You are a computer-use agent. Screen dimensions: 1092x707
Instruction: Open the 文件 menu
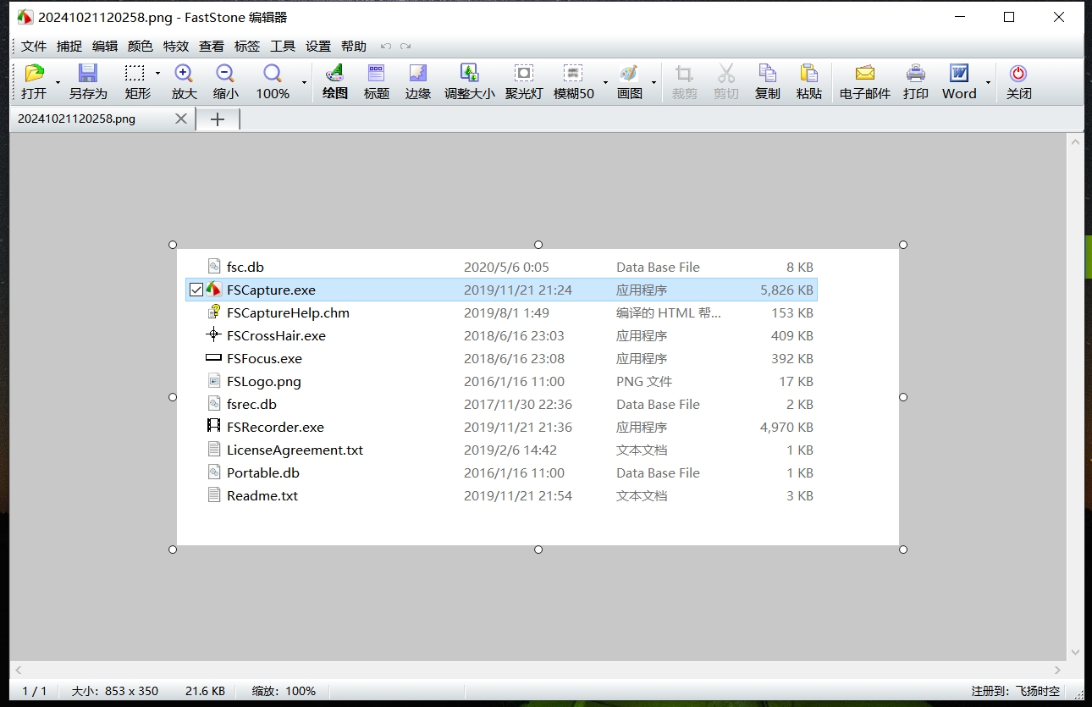34,47
